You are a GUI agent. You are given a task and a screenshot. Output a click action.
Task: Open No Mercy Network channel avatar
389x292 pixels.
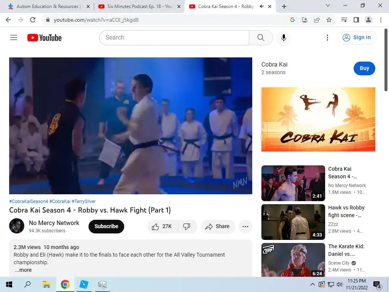coord(17,226)
